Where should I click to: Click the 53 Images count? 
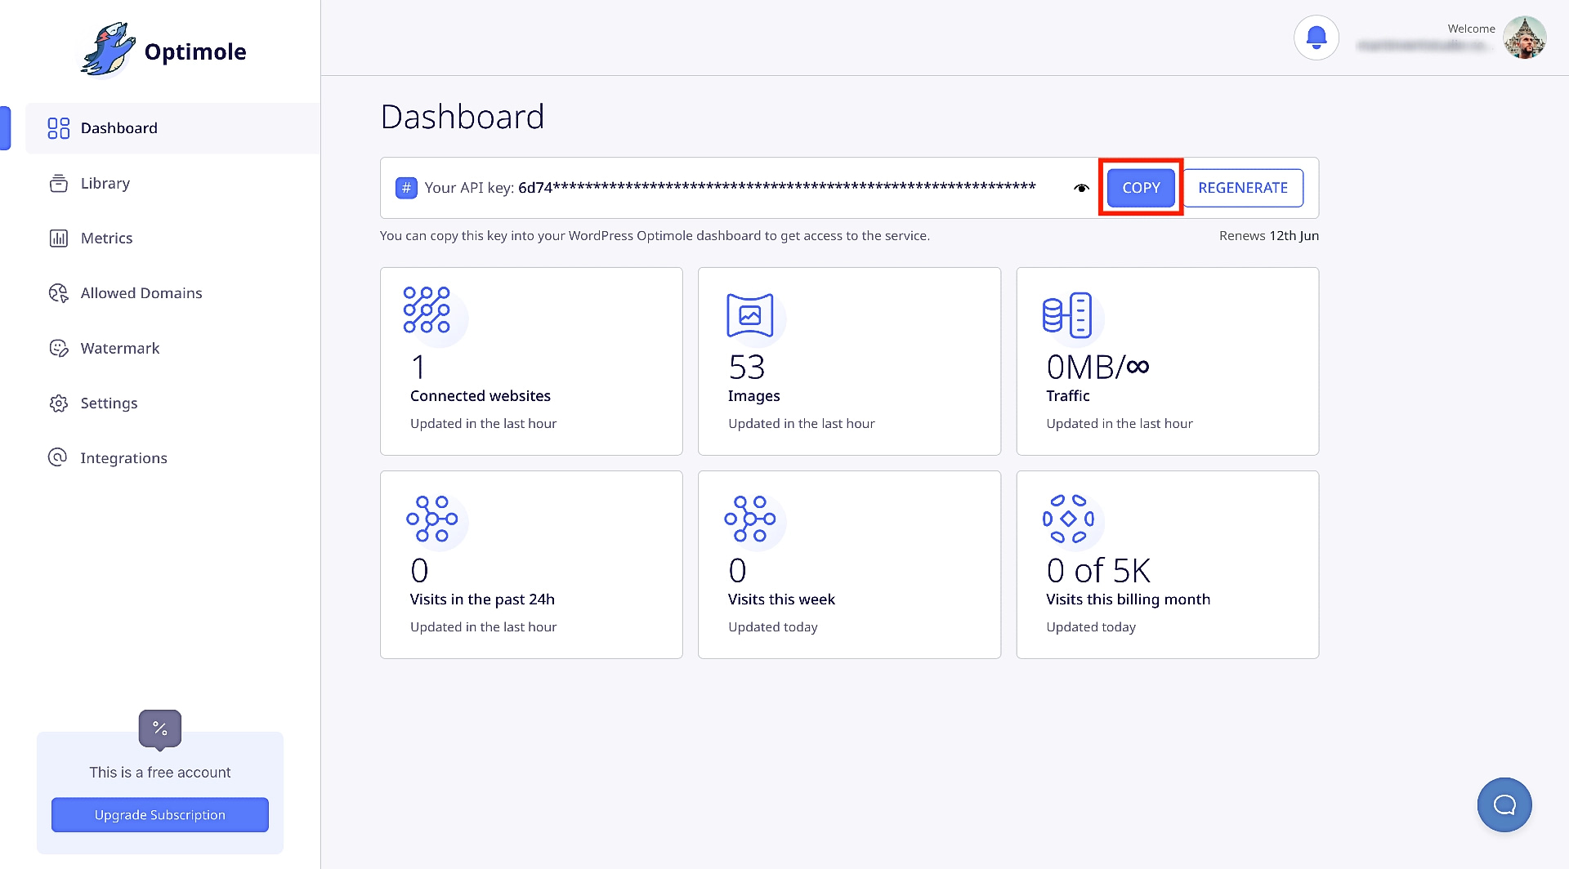tap(747, 368)
